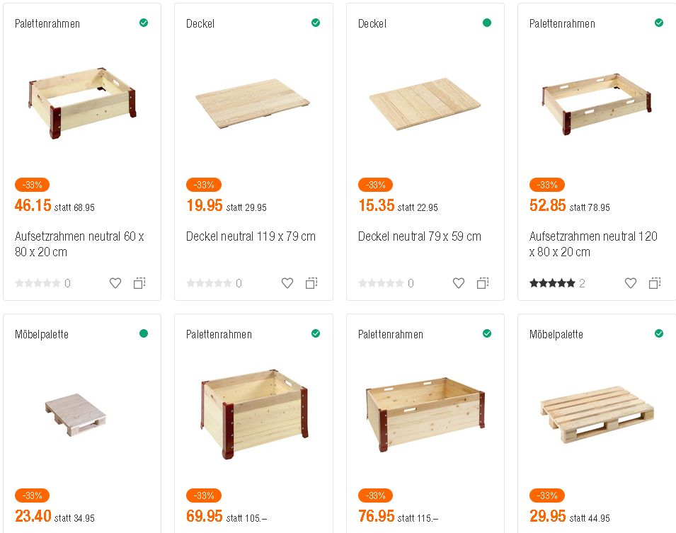Add Aufsetzrahmen 60 x 80 to wishlist

point(115,283)
